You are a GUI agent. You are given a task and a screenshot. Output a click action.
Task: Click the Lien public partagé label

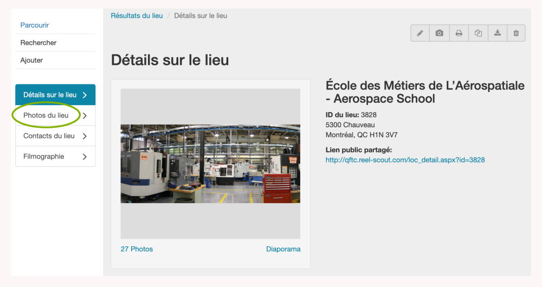click(359, 150)
